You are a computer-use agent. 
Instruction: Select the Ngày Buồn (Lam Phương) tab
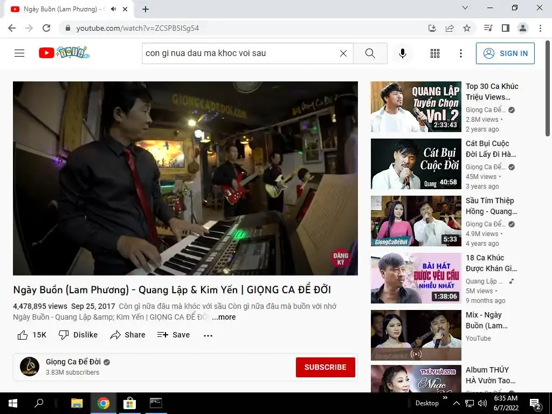(67, 9)
